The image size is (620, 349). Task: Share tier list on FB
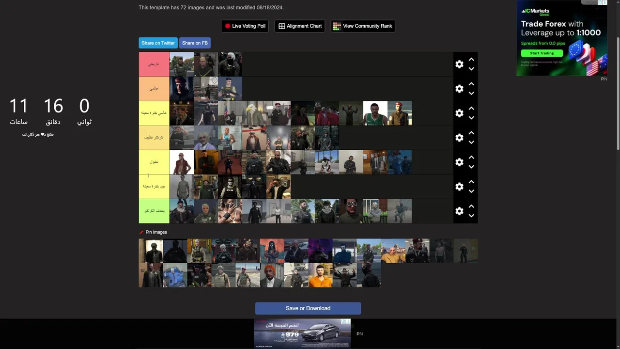click(195, 43)
